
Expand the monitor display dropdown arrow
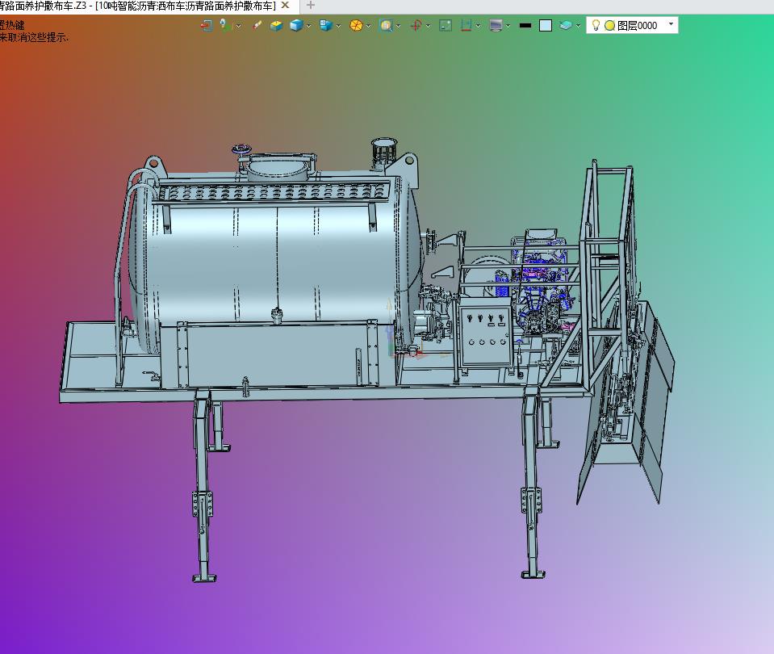(508, 26)
